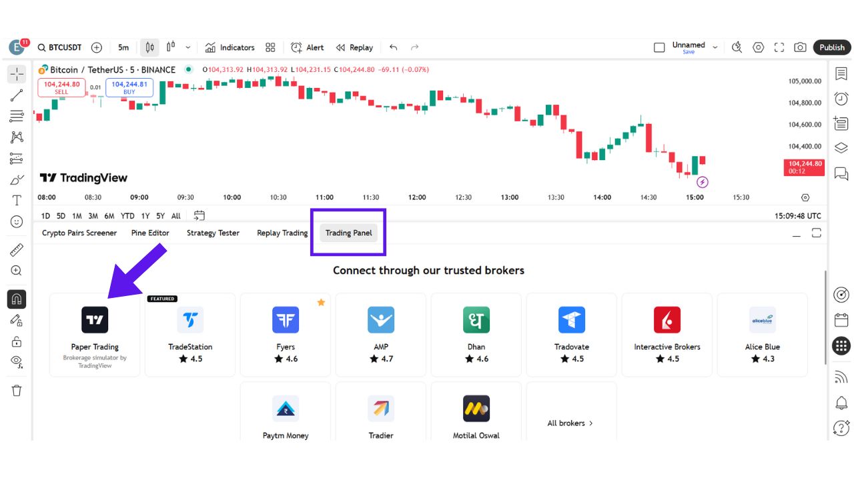Select the ruler measure tool
Image resolution: width=854 pixels, height=480 pixels.
17,251
